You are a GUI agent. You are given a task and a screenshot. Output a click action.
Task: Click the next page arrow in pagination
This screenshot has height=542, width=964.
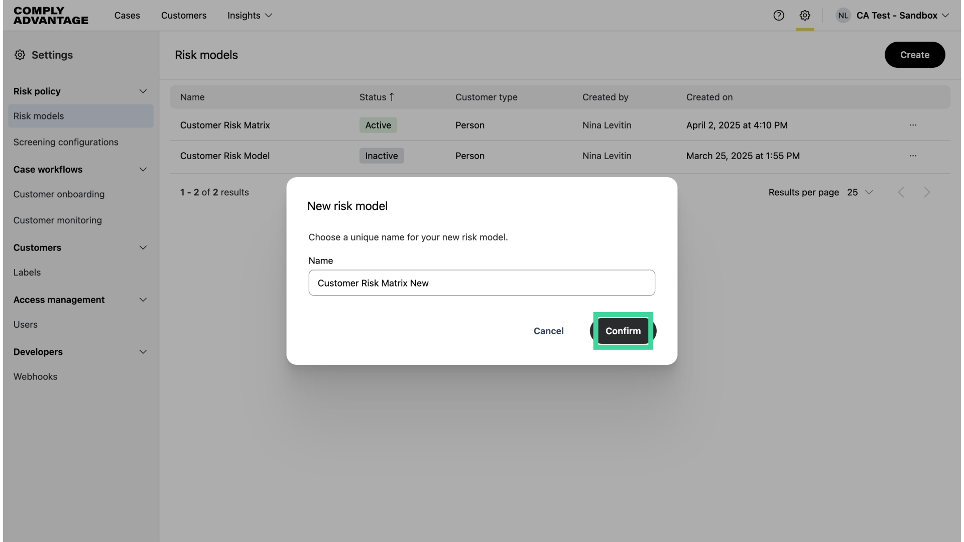(x=926, y=192)
